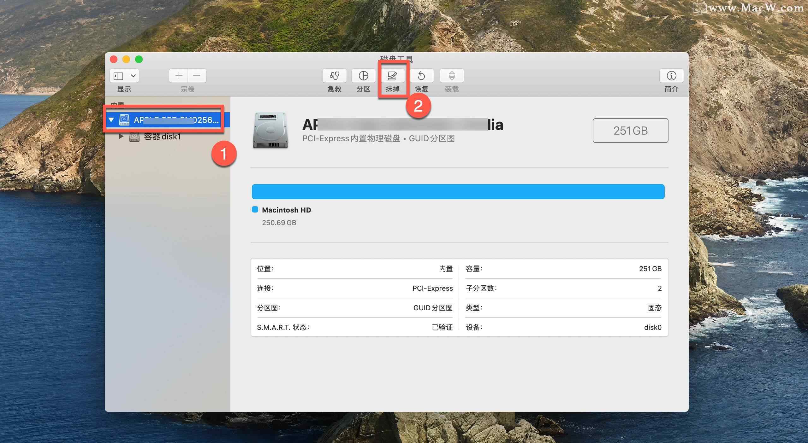Click the blue Macintosh HD usage bar
Viewport: 808px width, 443px height.
(x=458, y=192)
